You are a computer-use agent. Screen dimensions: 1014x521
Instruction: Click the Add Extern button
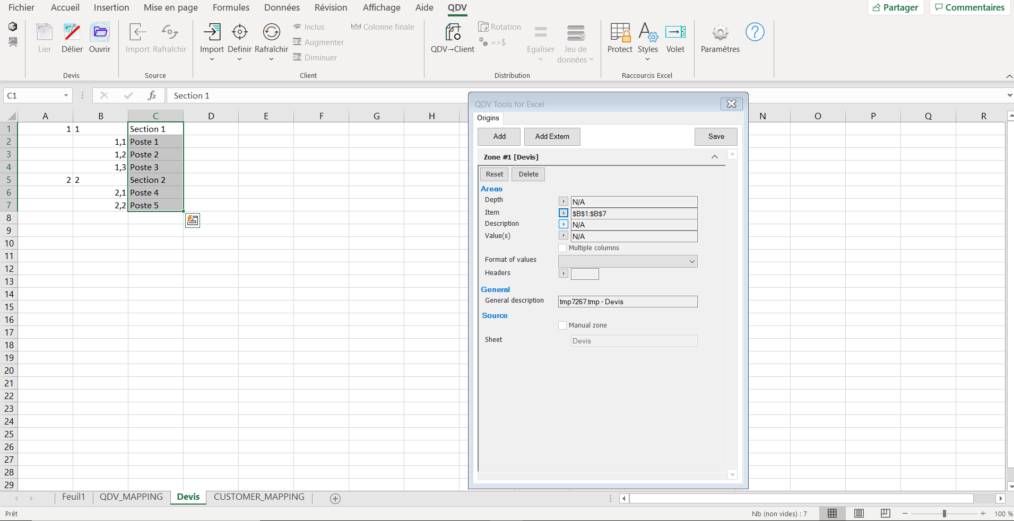pyautogui.click(x=552, y=137)
